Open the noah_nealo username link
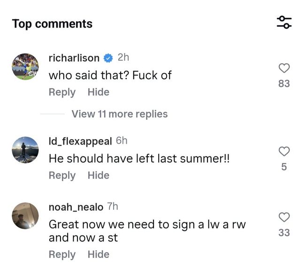The image size is (305, 265). pos(76,206)
